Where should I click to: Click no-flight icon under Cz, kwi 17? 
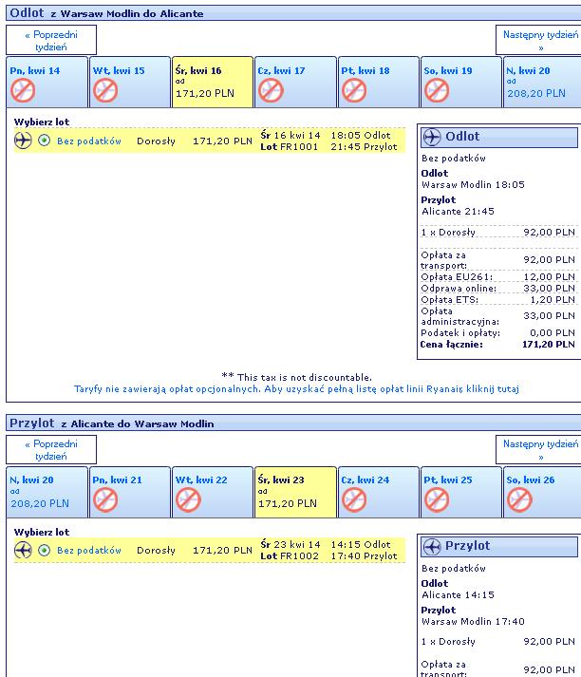point(271,91)
